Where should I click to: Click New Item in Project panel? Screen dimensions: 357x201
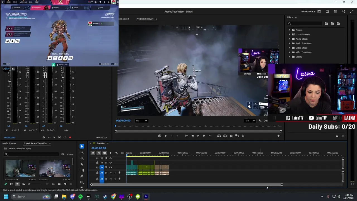coord(65,184)
